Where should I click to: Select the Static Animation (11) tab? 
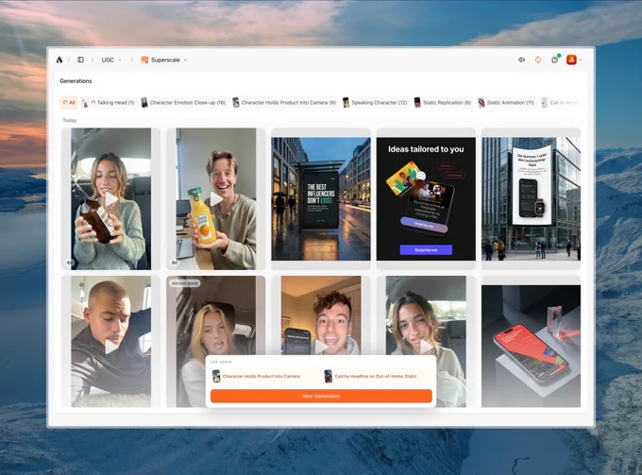pyautogui.click(x=506, y=102)
